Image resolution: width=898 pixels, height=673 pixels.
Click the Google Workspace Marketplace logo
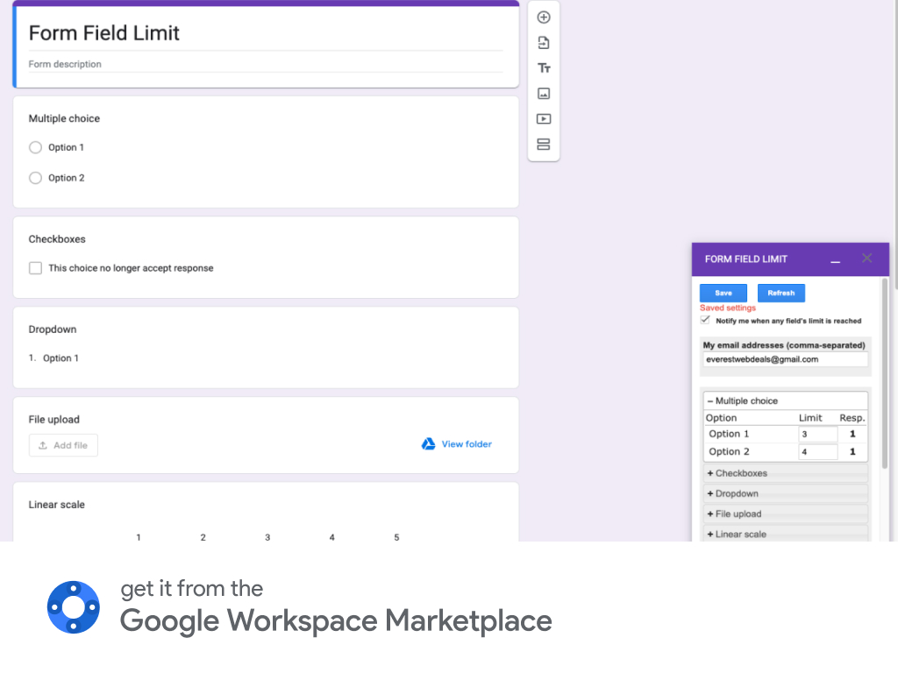74,606
